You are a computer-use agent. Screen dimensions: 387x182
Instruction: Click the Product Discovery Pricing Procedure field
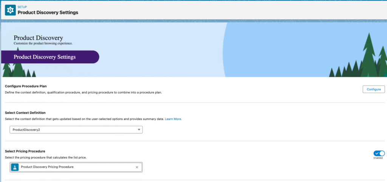coord(76,167)
